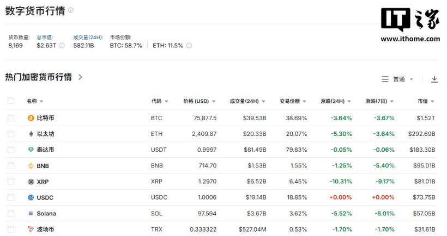
Task: Click BNB market cap $95.01B
Action: 424,166
